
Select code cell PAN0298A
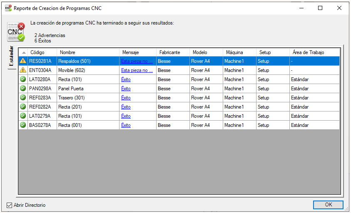[42, 89]
